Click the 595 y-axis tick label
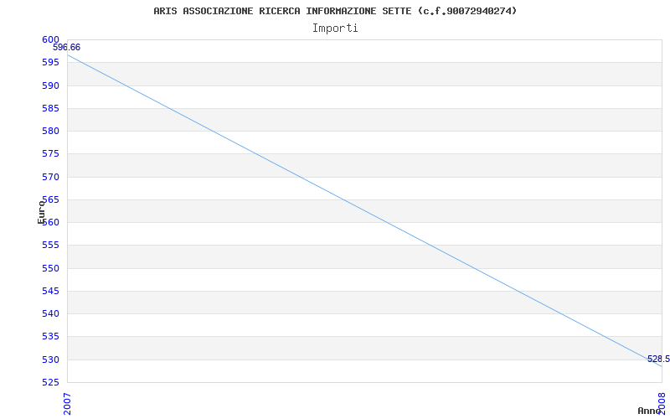Viewport: 670px width, 419px height. point(50,63)
